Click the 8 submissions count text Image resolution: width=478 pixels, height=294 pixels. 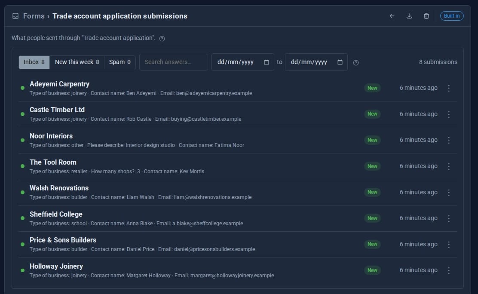438,62
